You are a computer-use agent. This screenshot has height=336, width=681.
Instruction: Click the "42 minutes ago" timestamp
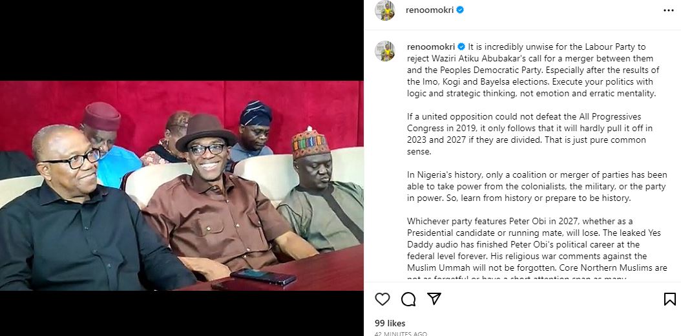(401, 333)
